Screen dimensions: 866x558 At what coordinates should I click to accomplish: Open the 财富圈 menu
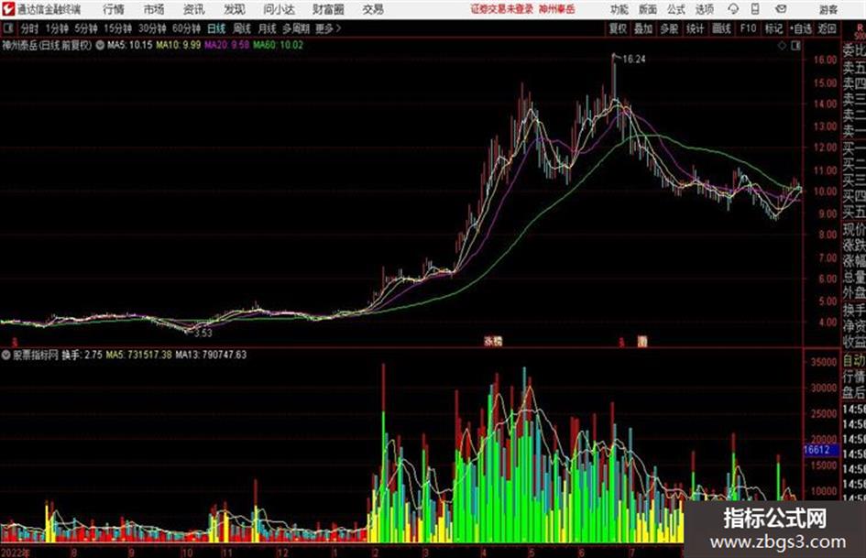pyautogui.click(x=328, y=9)
